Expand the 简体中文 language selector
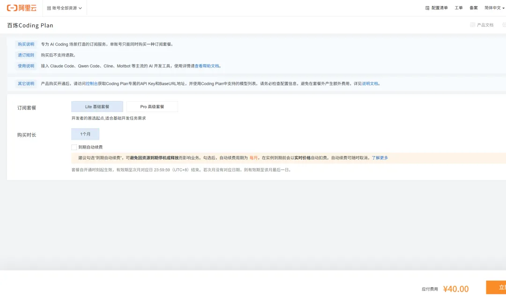Screen dimensions: 506x298 point(494,8)
